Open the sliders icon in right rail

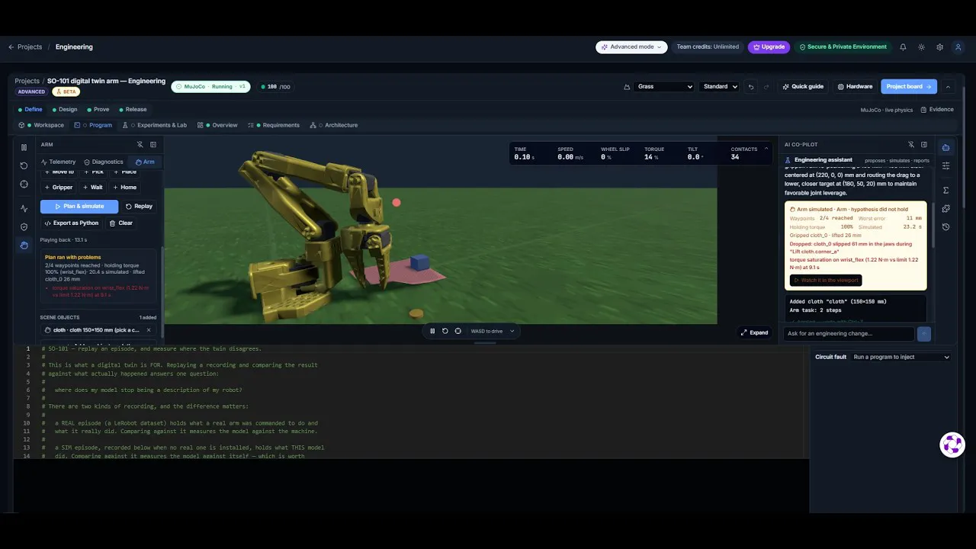tap(945, 165)
